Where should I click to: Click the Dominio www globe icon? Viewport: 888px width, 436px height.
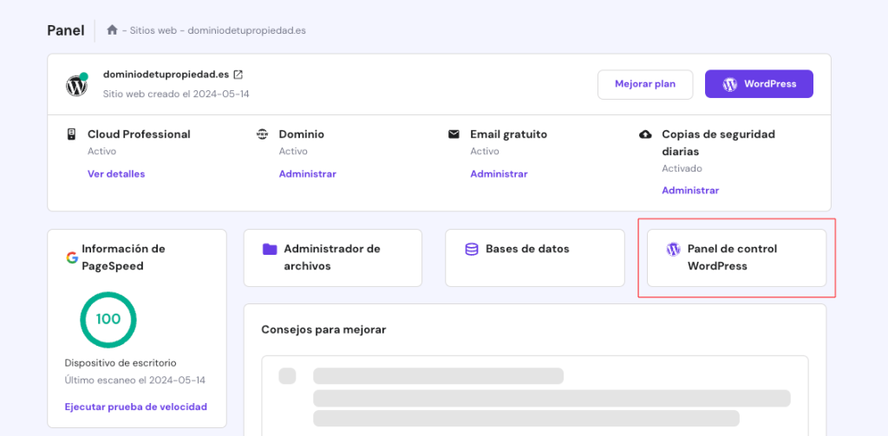pyautogui.click(x=262, y=134)
